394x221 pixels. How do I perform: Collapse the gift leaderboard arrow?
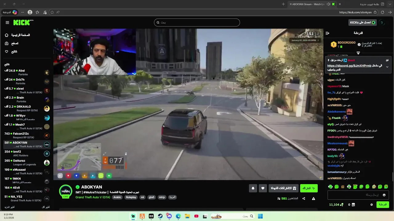[x=358, y=53]
